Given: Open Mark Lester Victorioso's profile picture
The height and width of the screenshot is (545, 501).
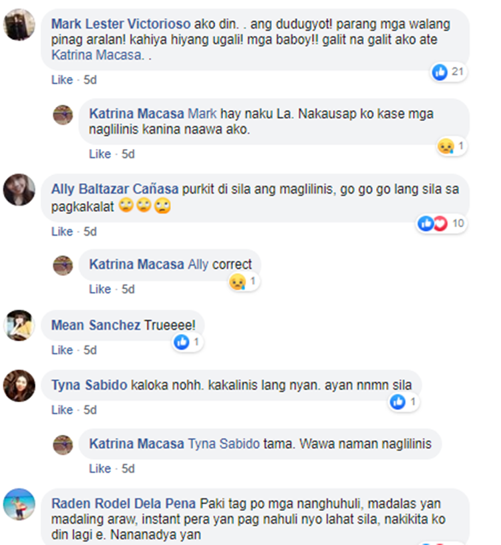Looking at the screenshot, I should [19, 24].
